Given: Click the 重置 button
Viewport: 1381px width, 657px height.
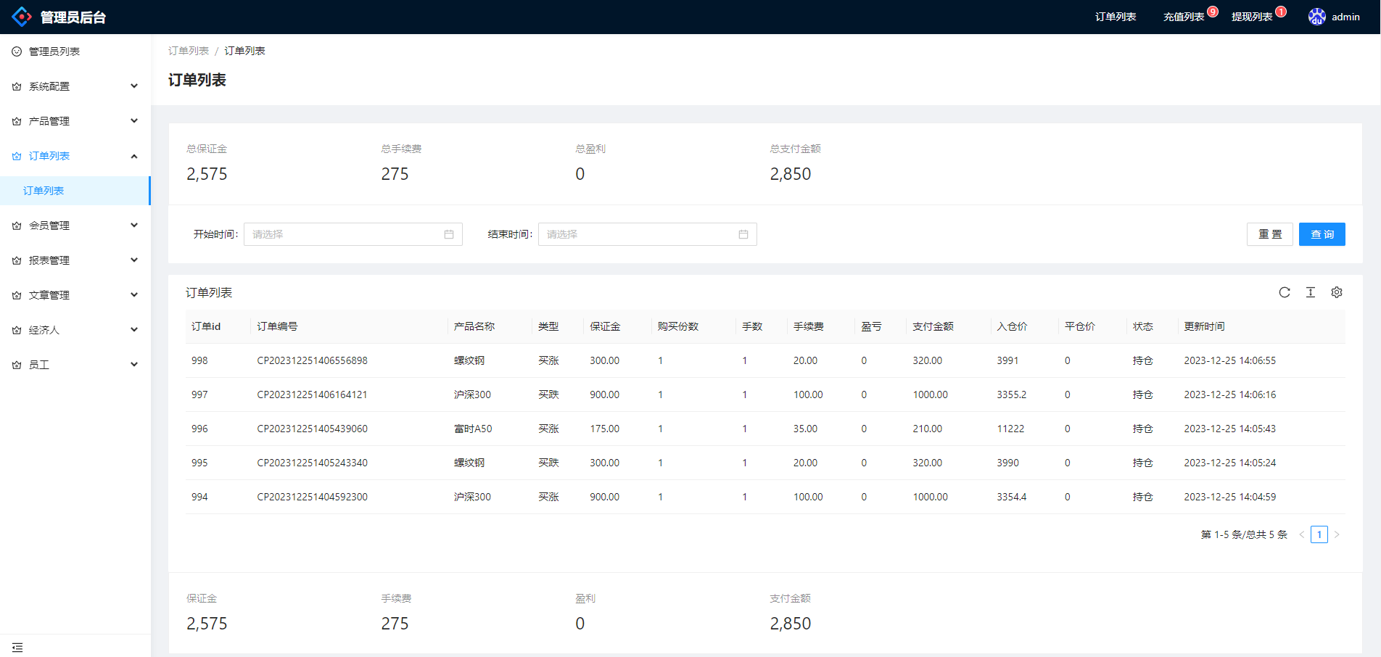Looking at the screenshot, I should click(x=1269, y=234).
